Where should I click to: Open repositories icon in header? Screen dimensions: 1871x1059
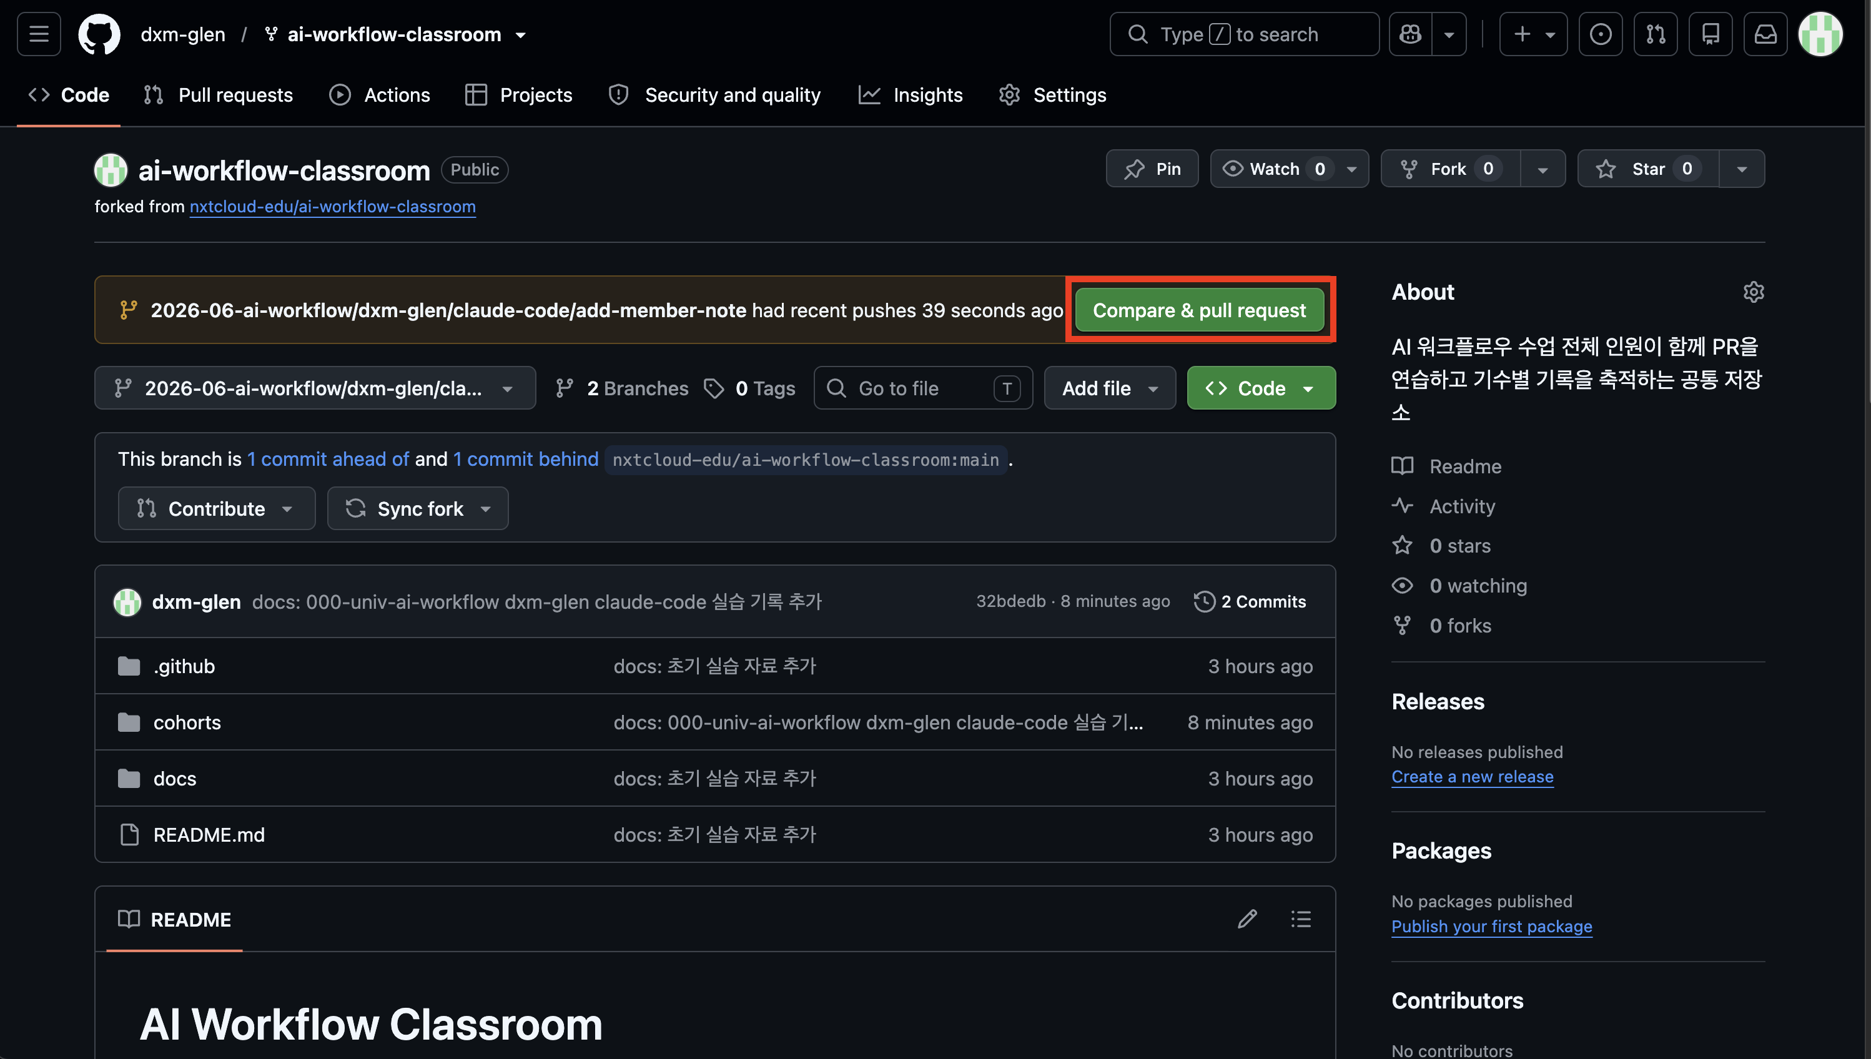1711,34
